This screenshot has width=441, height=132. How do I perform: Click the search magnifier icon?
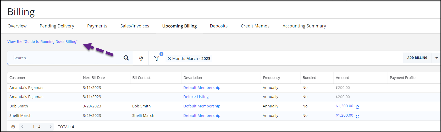pyautogui.click(x=126, y=58)
